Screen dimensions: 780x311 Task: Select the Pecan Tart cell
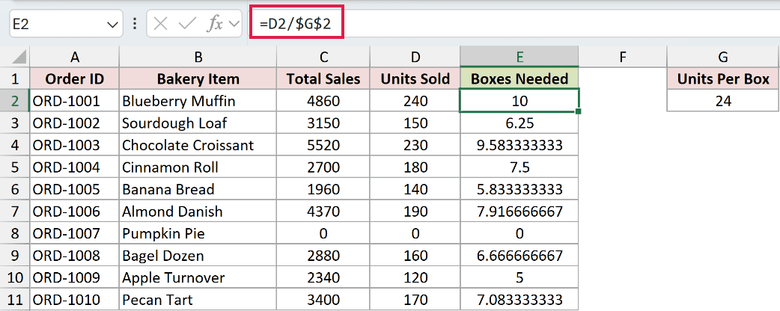point(198,300)
